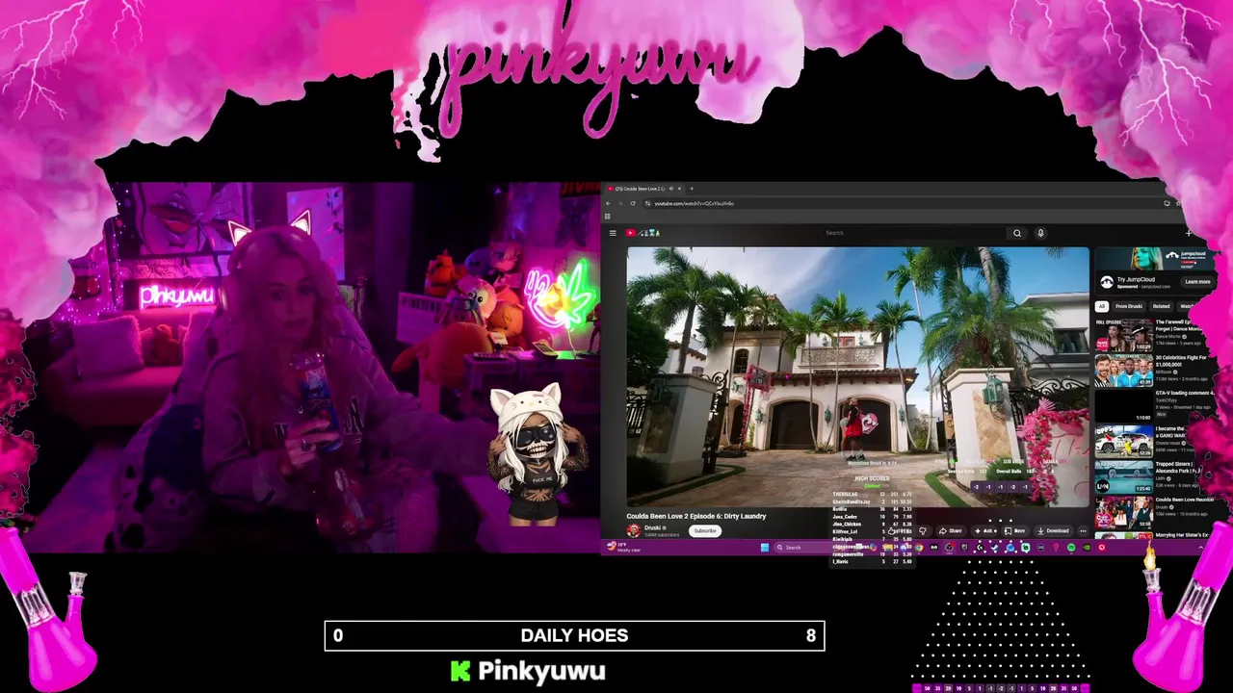Go back using the browser back arrow
1233x693 pixels.
pyautogui.click(x=608, y=203)
